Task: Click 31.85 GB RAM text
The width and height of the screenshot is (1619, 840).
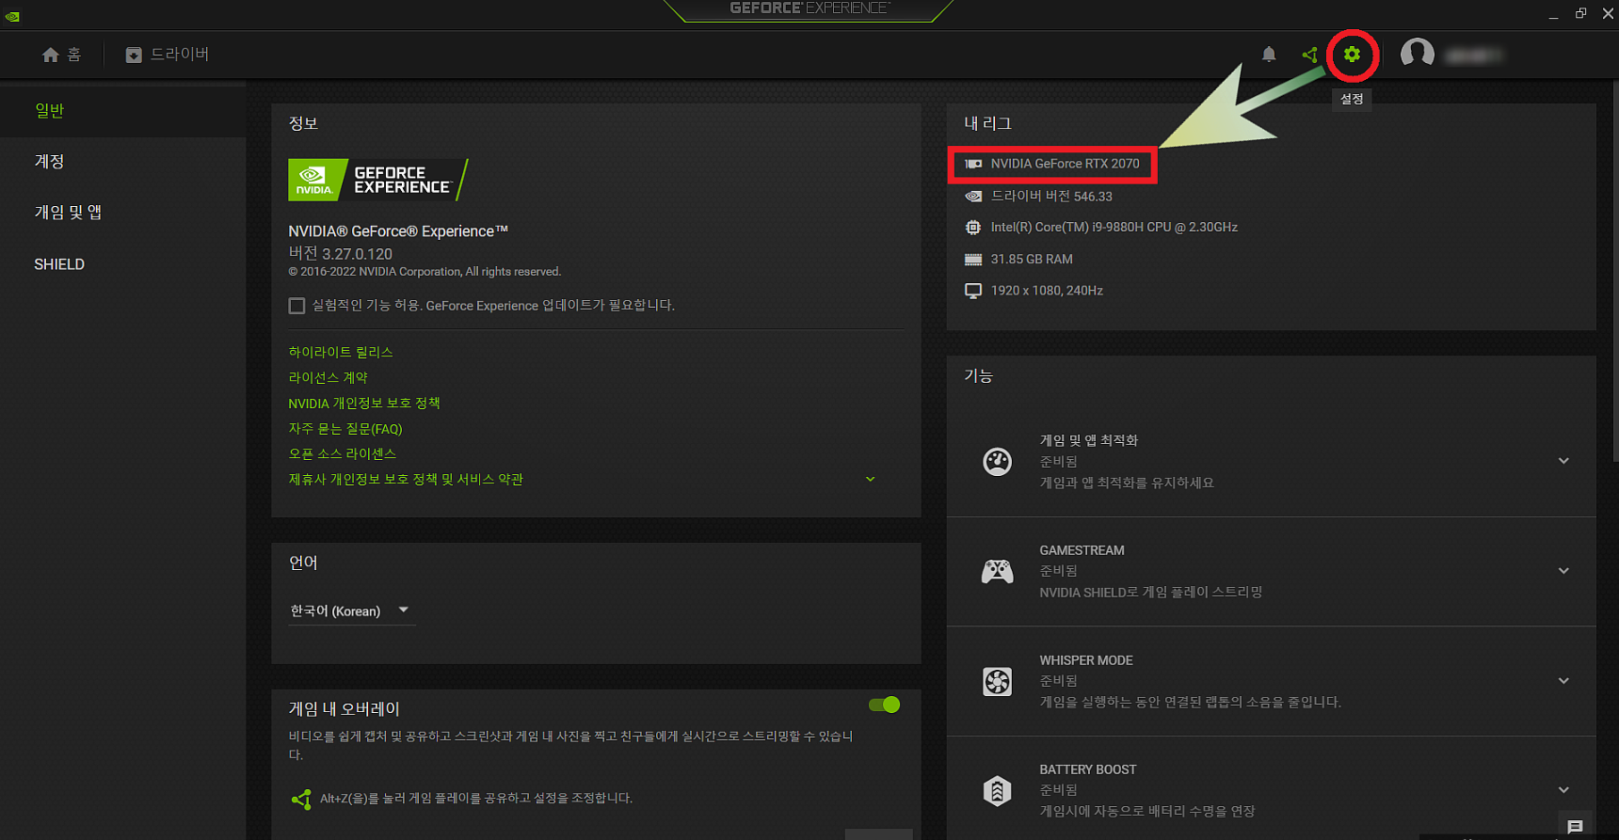Action: [1032, 260]
